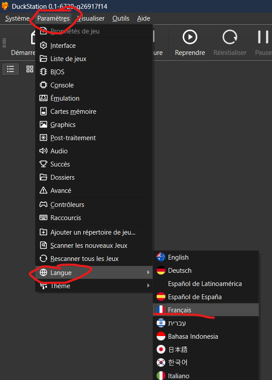
Task: Click the Pause bars icon
Action: [x=263, y=37]
